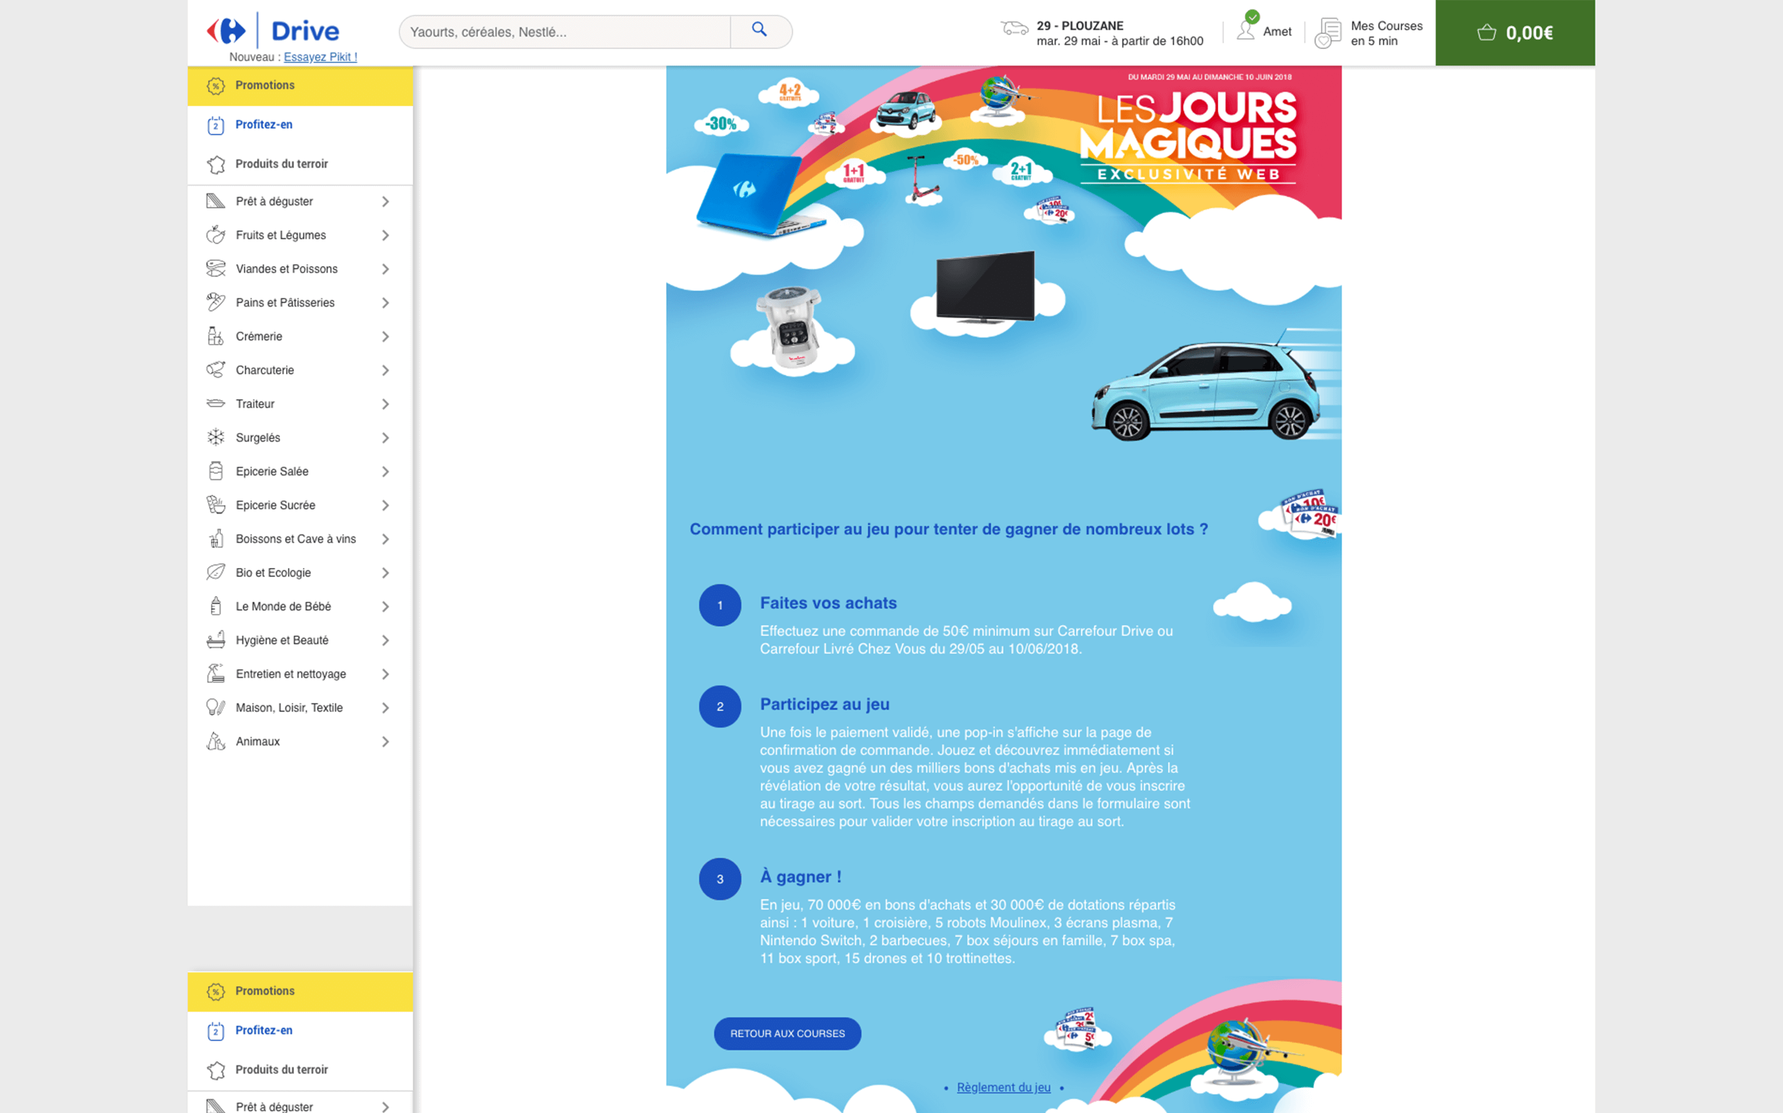This screenshot has height=1113, width=1783.
Task: Open the top Profitez-en menu item
Action: (x=300, y=125)
